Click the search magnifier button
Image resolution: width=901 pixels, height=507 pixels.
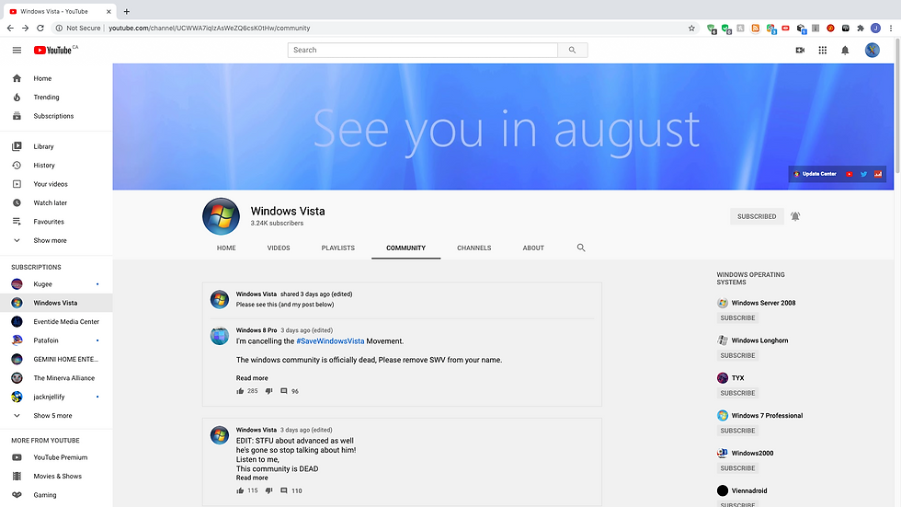click(x=572, y=50)
